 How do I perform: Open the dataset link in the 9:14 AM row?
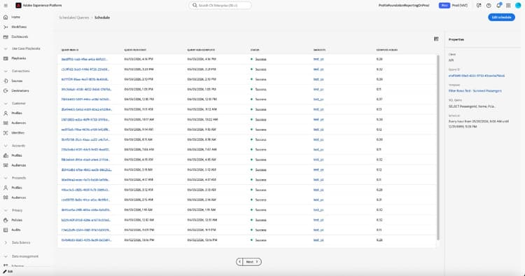[318, 130]
